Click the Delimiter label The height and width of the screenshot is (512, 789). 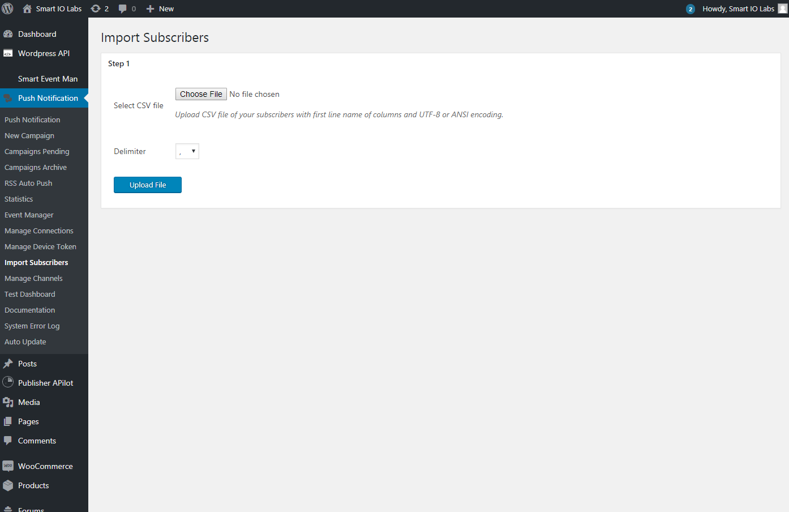tap(130, 151)
